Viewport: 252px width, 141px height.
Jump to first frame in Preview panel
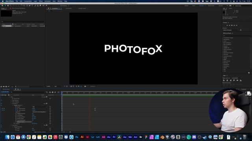[227, 25]
